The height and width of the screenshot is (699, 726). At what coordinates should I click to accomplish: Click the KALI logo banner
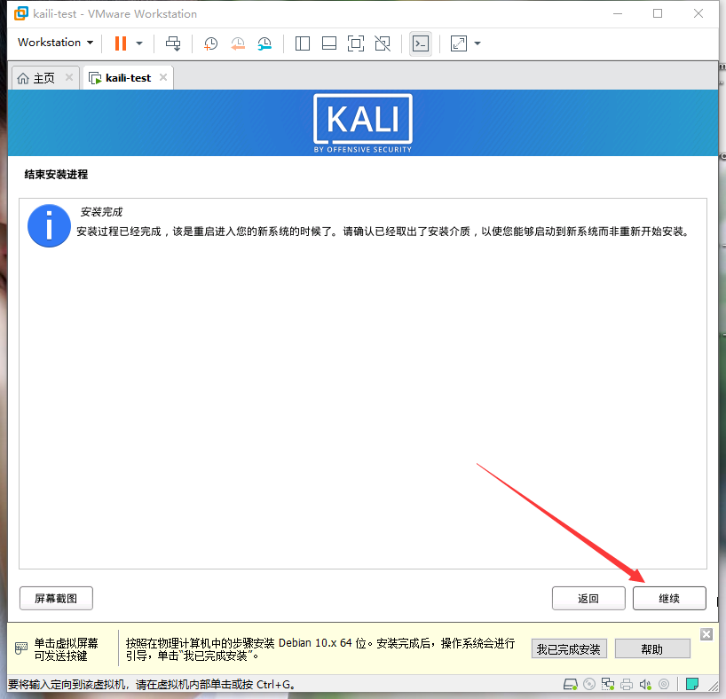[363, 123]
